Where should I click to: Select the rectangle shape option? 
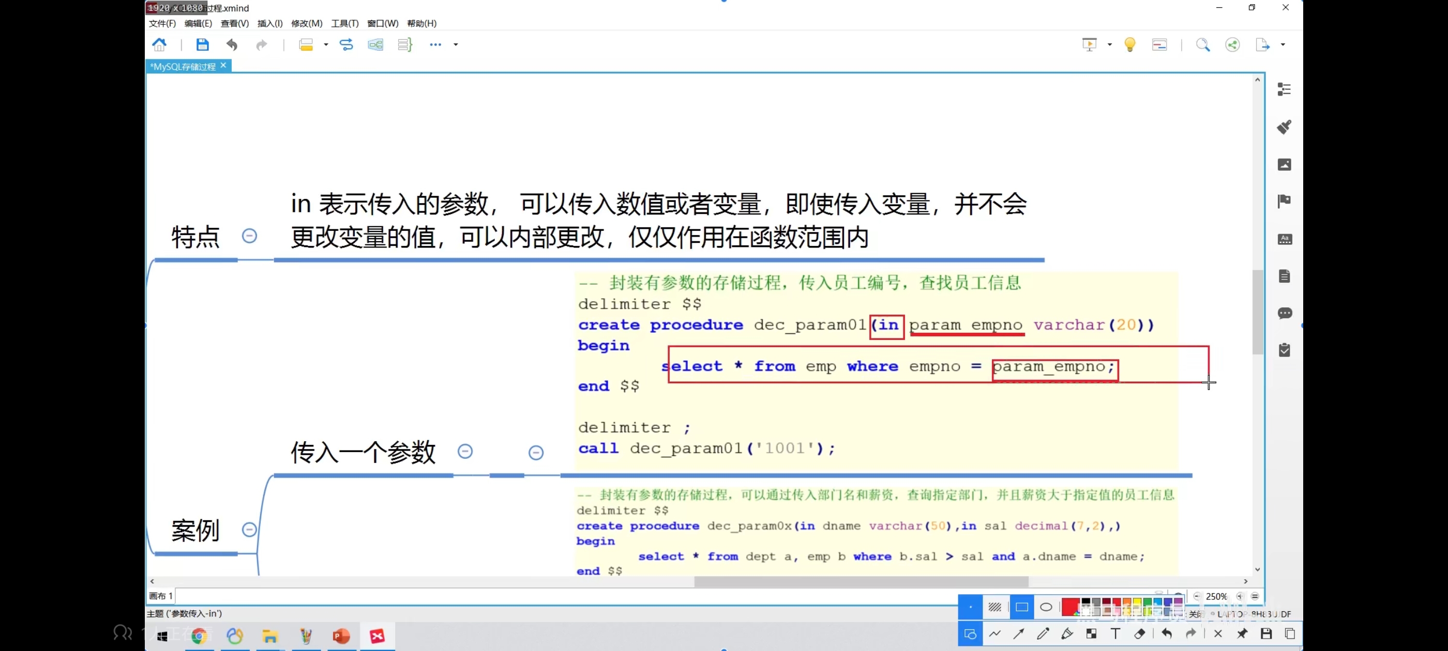[x=1021, y=607]
